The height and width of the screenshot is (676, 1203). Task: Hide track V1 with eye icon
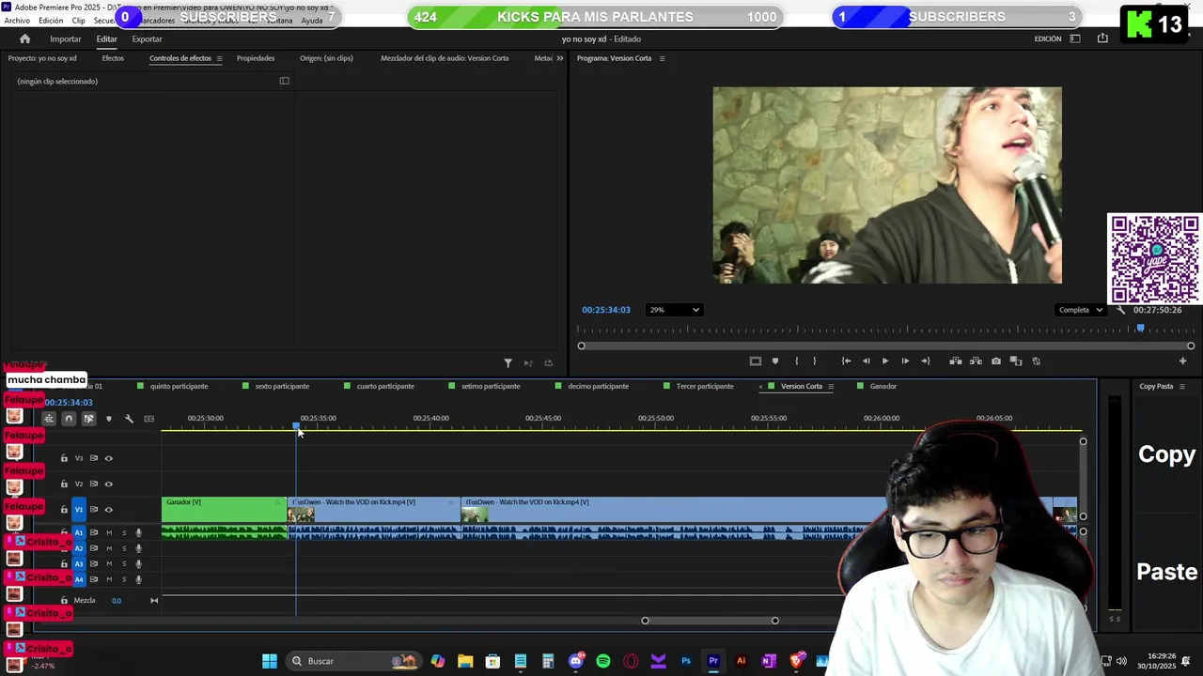(108, 509)
